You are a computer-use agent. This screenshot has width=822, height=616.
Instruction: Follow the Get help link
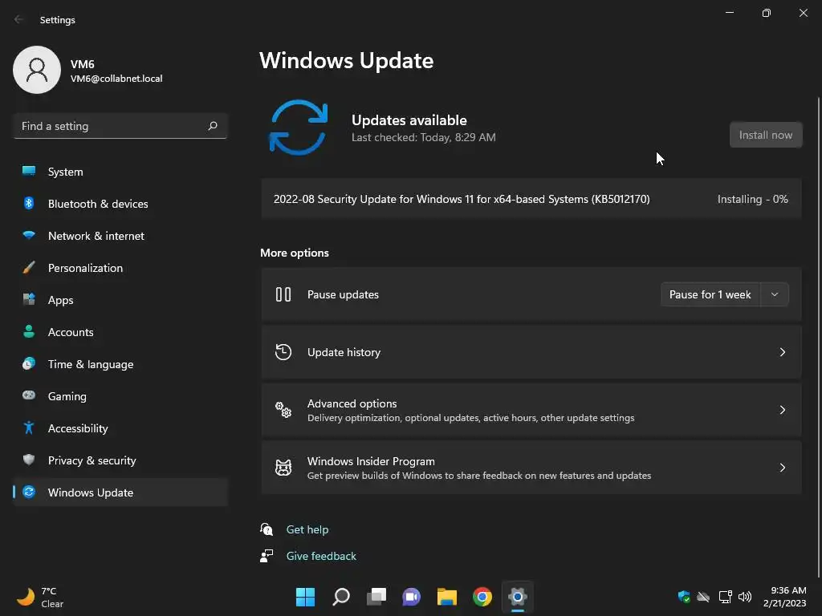[x=307, y=529]
